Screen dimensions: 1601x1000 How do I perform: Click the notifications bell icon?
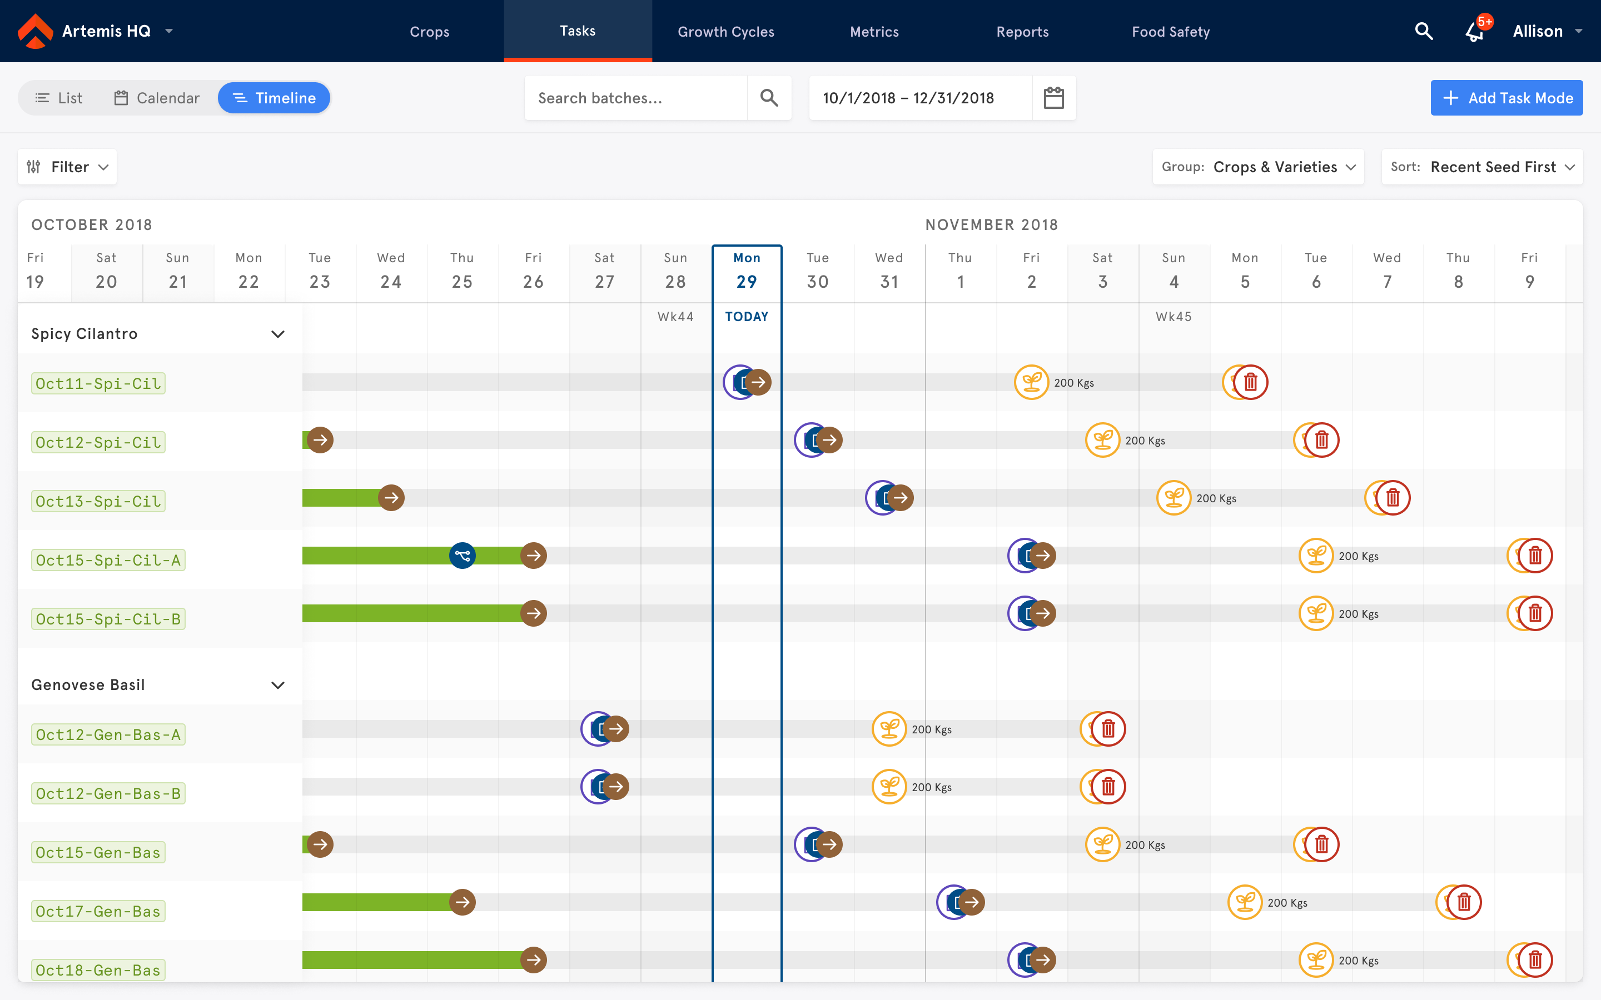[x=1474, y=32]
